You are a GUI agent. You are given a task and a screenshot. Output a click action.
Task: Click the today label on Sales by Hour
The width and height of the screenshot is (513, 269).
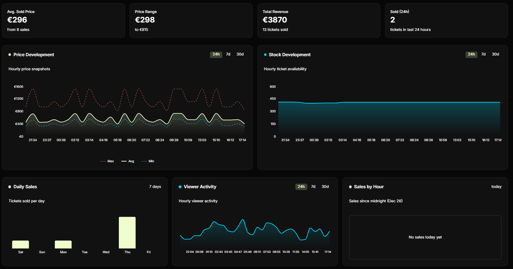point(496,186)
